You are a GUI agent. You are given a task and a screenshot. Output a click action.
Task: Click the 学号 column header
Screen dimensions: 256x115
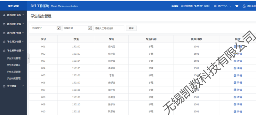[x=112, y=39]
